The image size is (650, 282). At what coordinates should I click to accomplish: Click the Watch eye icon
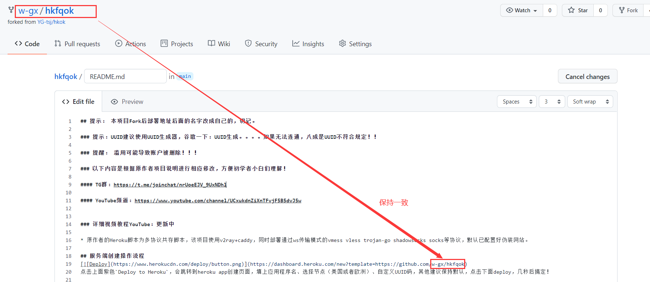(509, 10)
